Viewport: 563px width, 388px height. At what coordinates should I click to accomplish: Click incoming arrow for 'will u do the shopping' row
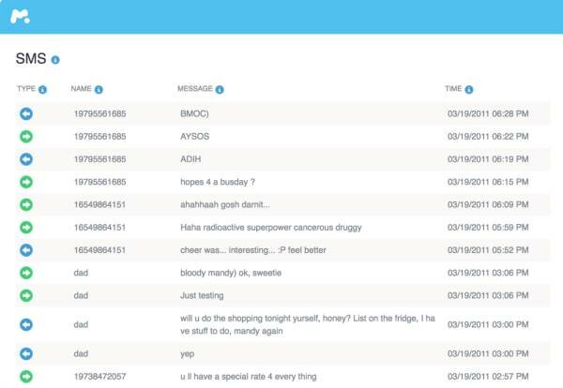click(x=26, y=325)
